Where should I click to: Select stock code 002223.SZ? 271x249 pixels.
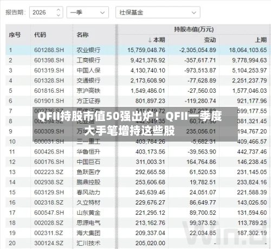(49, 172)
